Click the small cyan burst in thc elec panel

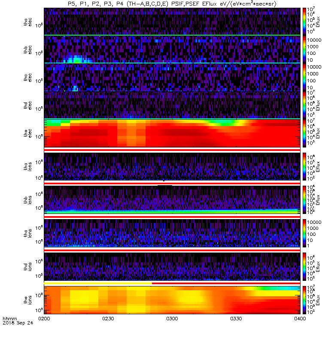pyautogui.click(x=75, y=88)
